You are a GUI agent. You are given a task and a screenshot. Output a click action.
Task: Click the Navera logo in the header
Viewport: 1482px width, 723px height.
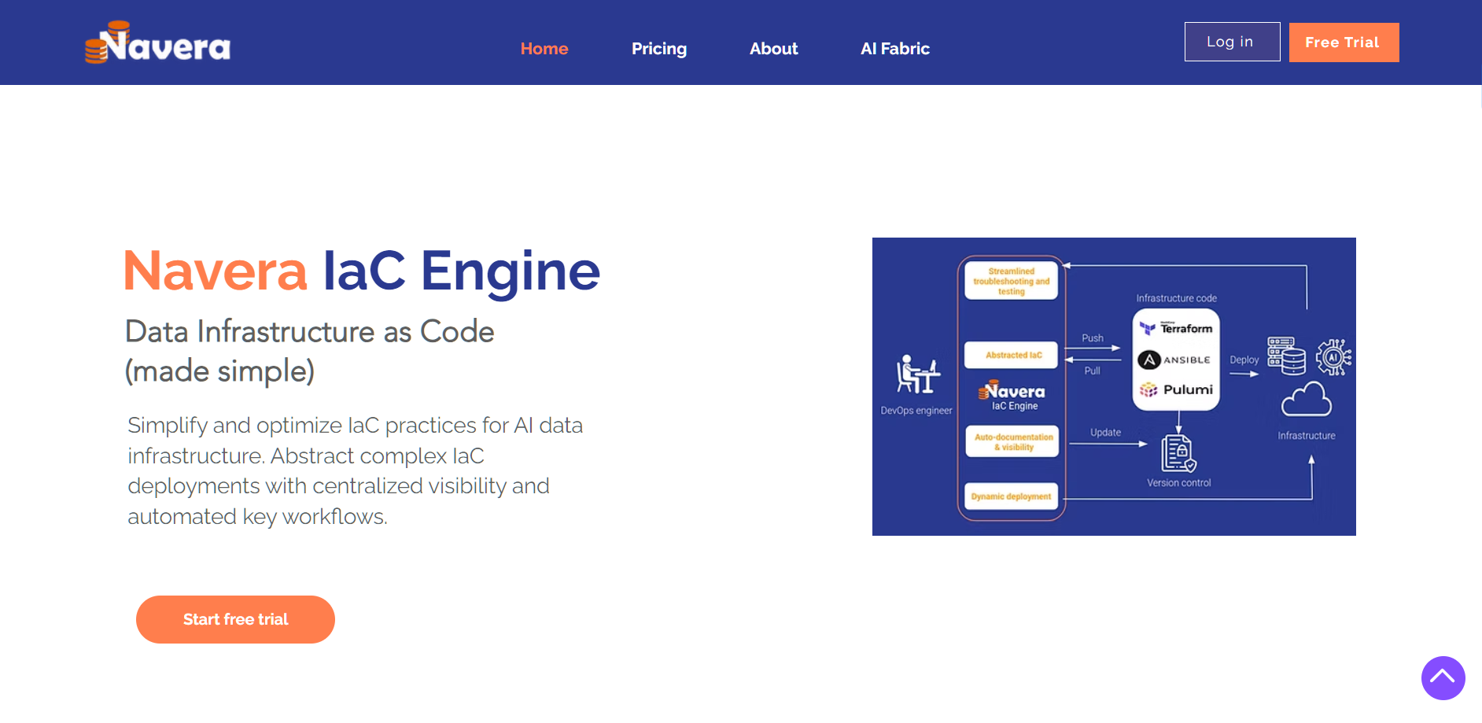pos(158,42)
